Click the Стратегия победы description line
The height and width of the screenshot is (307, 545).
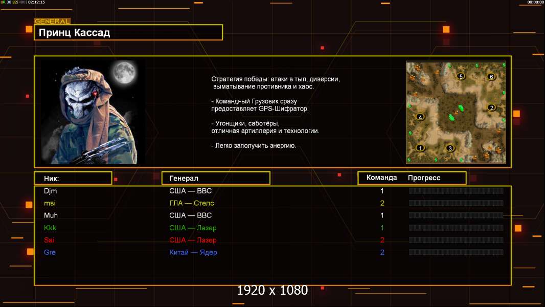pyautogui.click(x=276, y=83)
